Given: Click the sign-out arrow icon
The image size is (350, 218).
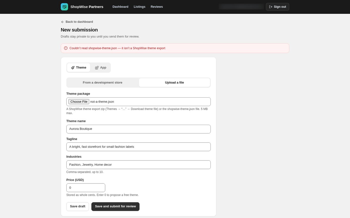Looking at the screenshot, I should click(271, 7).
